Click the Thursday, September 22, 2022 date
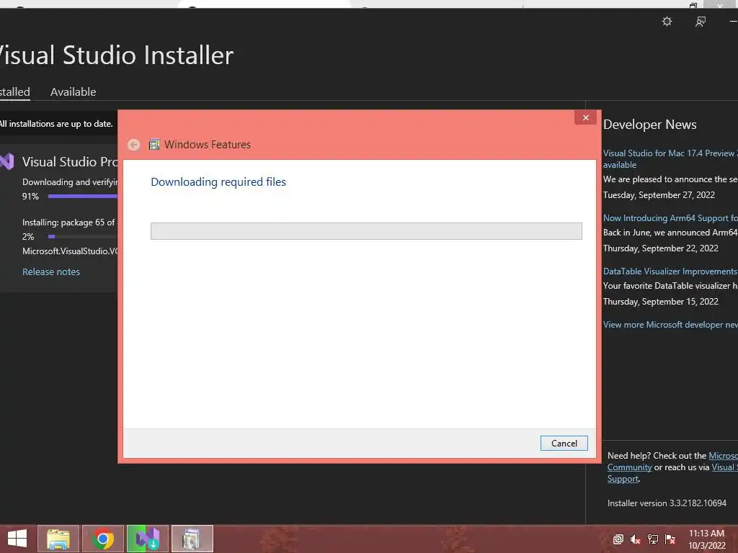The height and width of the screenshot is (553, 738). click(661, 248)
